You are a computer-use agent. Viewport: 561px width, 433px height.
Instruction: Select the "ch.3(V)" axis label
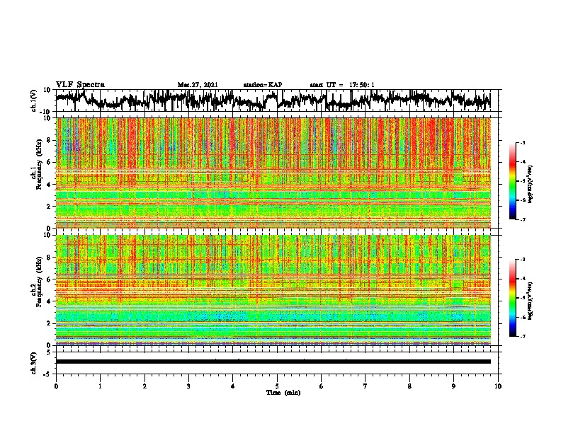(34, 364)
